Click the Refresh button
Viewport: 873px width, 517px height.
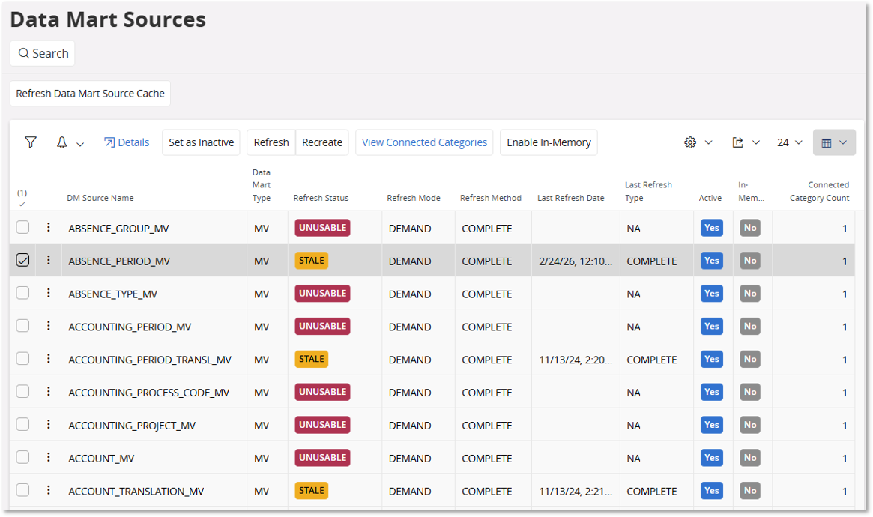point(271,142)
